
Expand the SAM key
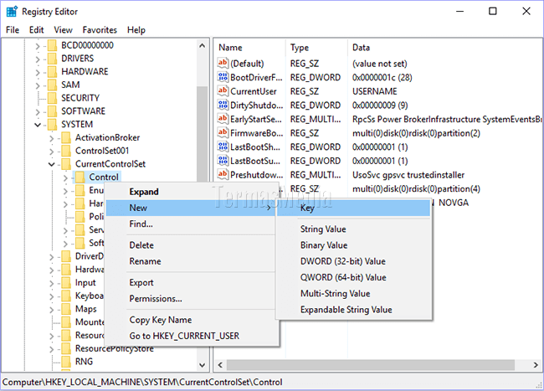38,85
